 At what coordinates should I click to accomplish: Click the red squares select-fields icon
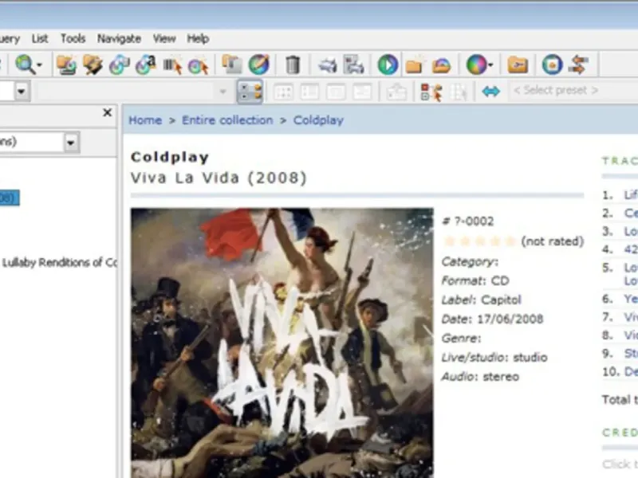[x=431, y=92]
